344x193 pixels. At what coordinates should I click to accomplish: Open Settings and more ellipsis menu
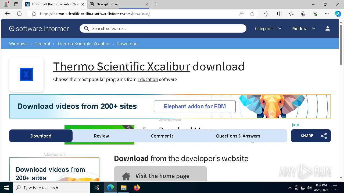[327, 14]
